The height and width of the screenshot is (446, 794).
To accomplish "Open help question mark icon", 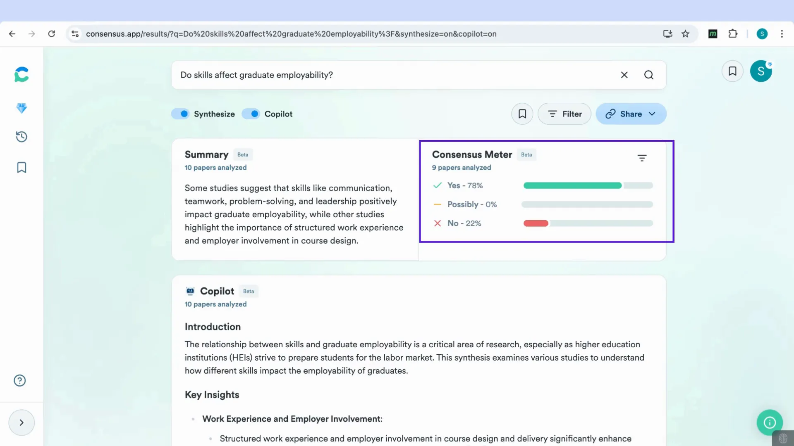I will 20,380.
